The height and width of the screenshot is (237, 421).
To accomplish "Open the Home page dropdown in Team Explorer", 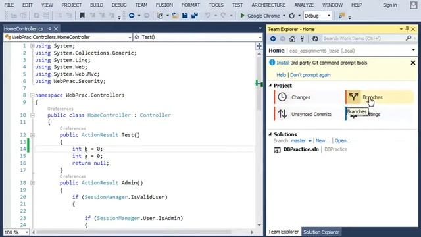I will (414, 50).
